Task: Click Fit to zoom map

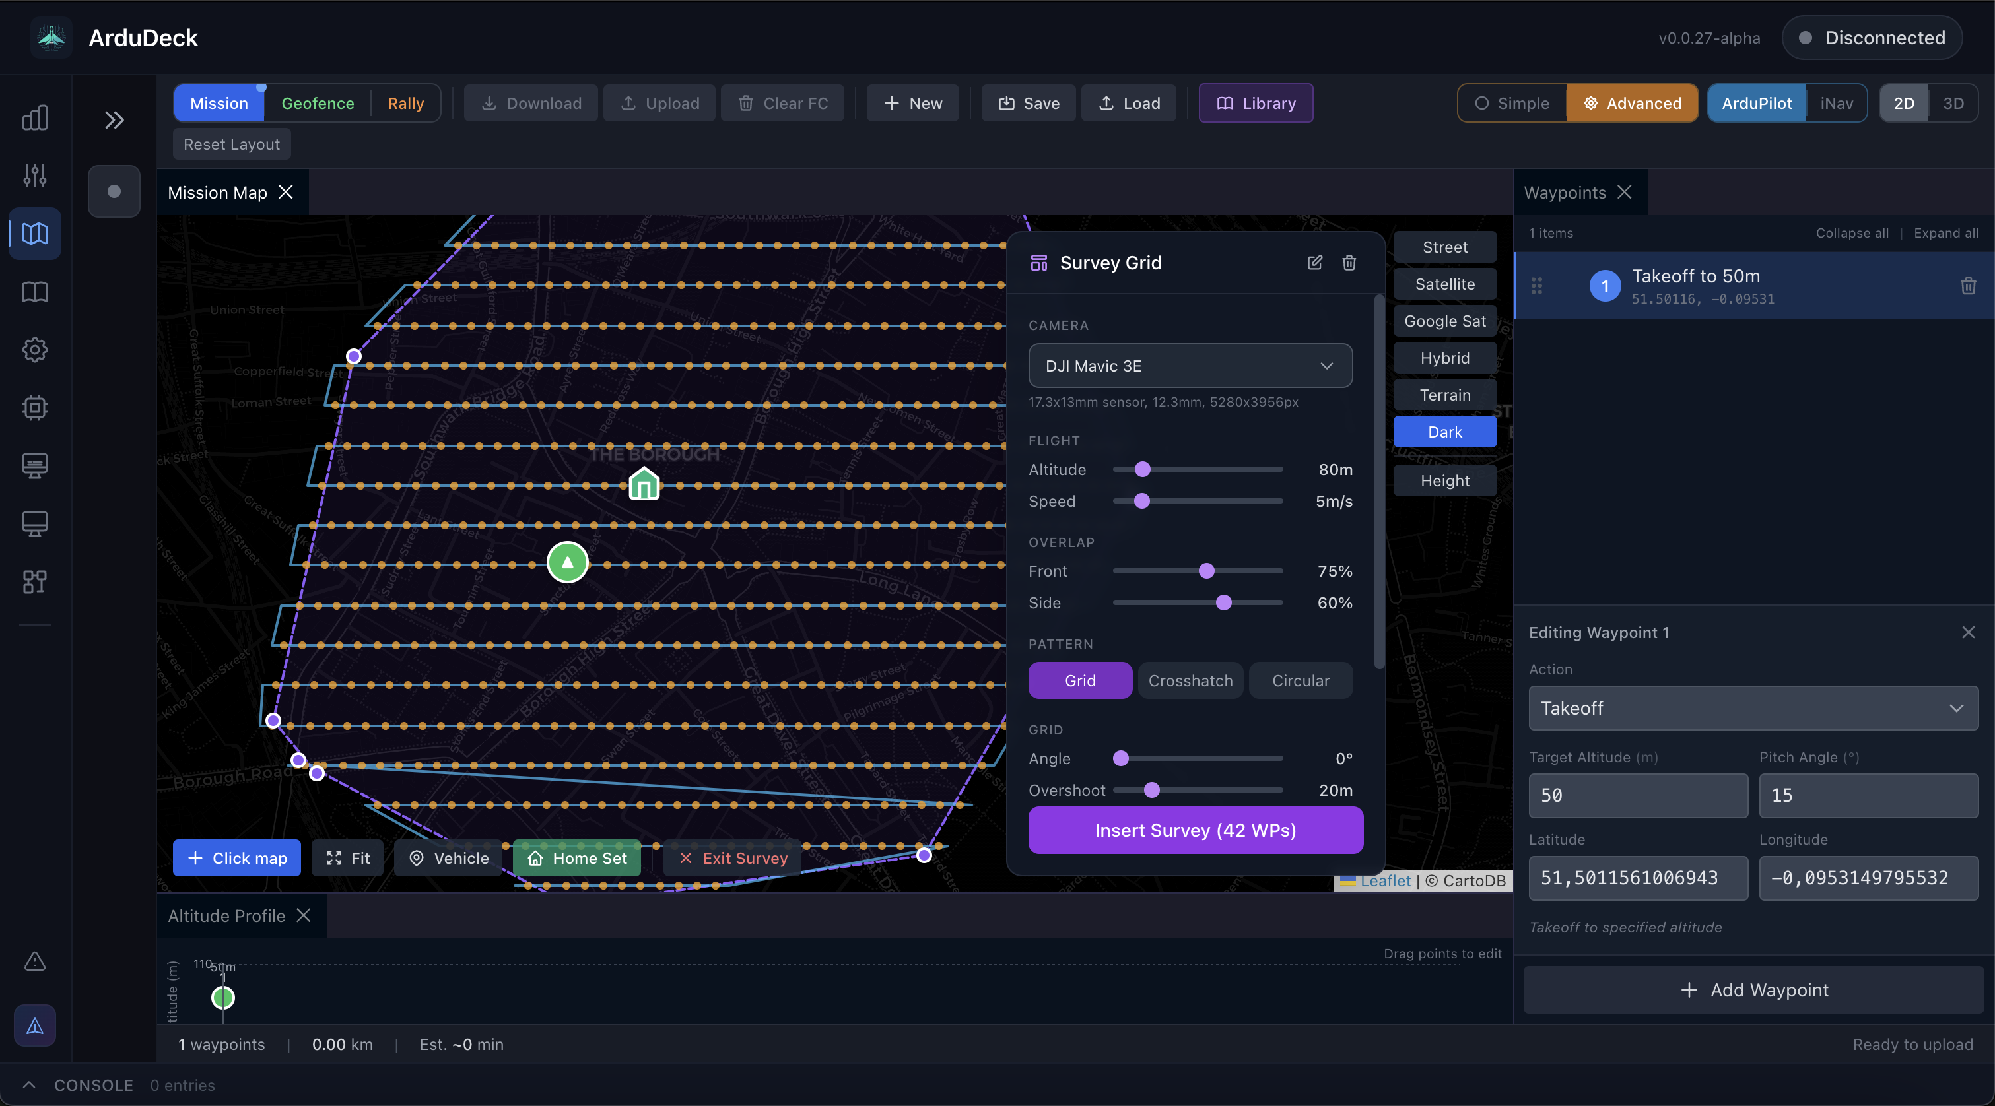Action: [x=347, y=858]
